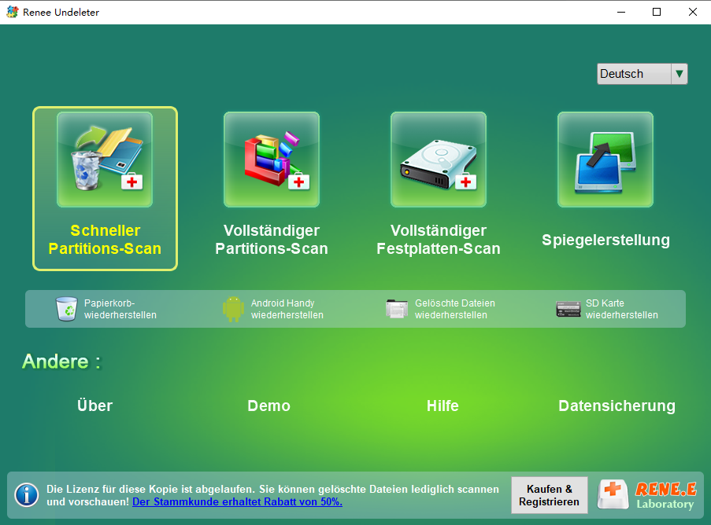
Task: Minimize the Renee Undeleter window
Action: coord(621,13)
